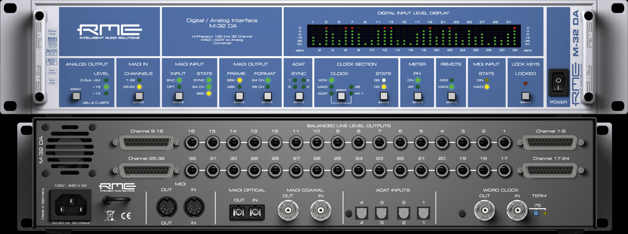This screenshot has width=628, height=234.
Task: Push the METER PH select button
Action: click(418, 96)
